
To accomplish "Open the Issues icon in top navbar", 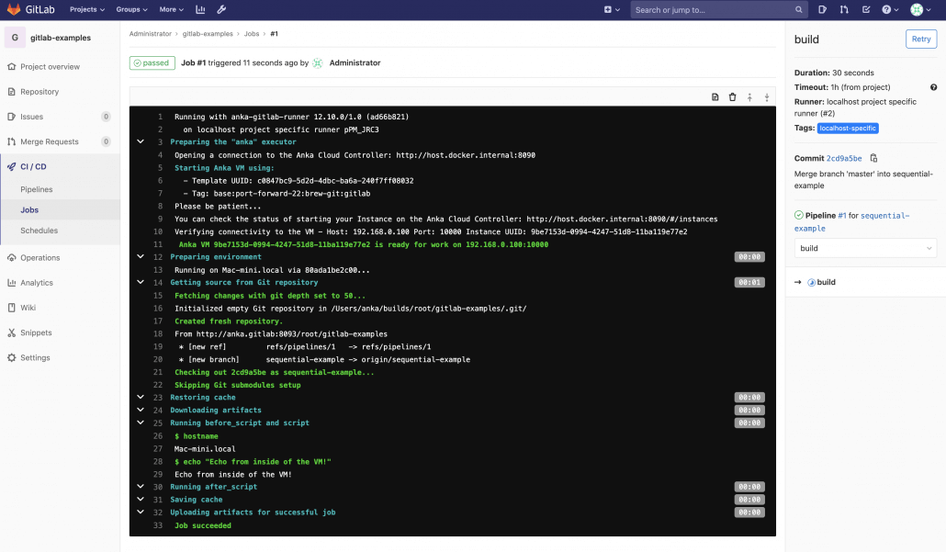I will coord(822,10).
